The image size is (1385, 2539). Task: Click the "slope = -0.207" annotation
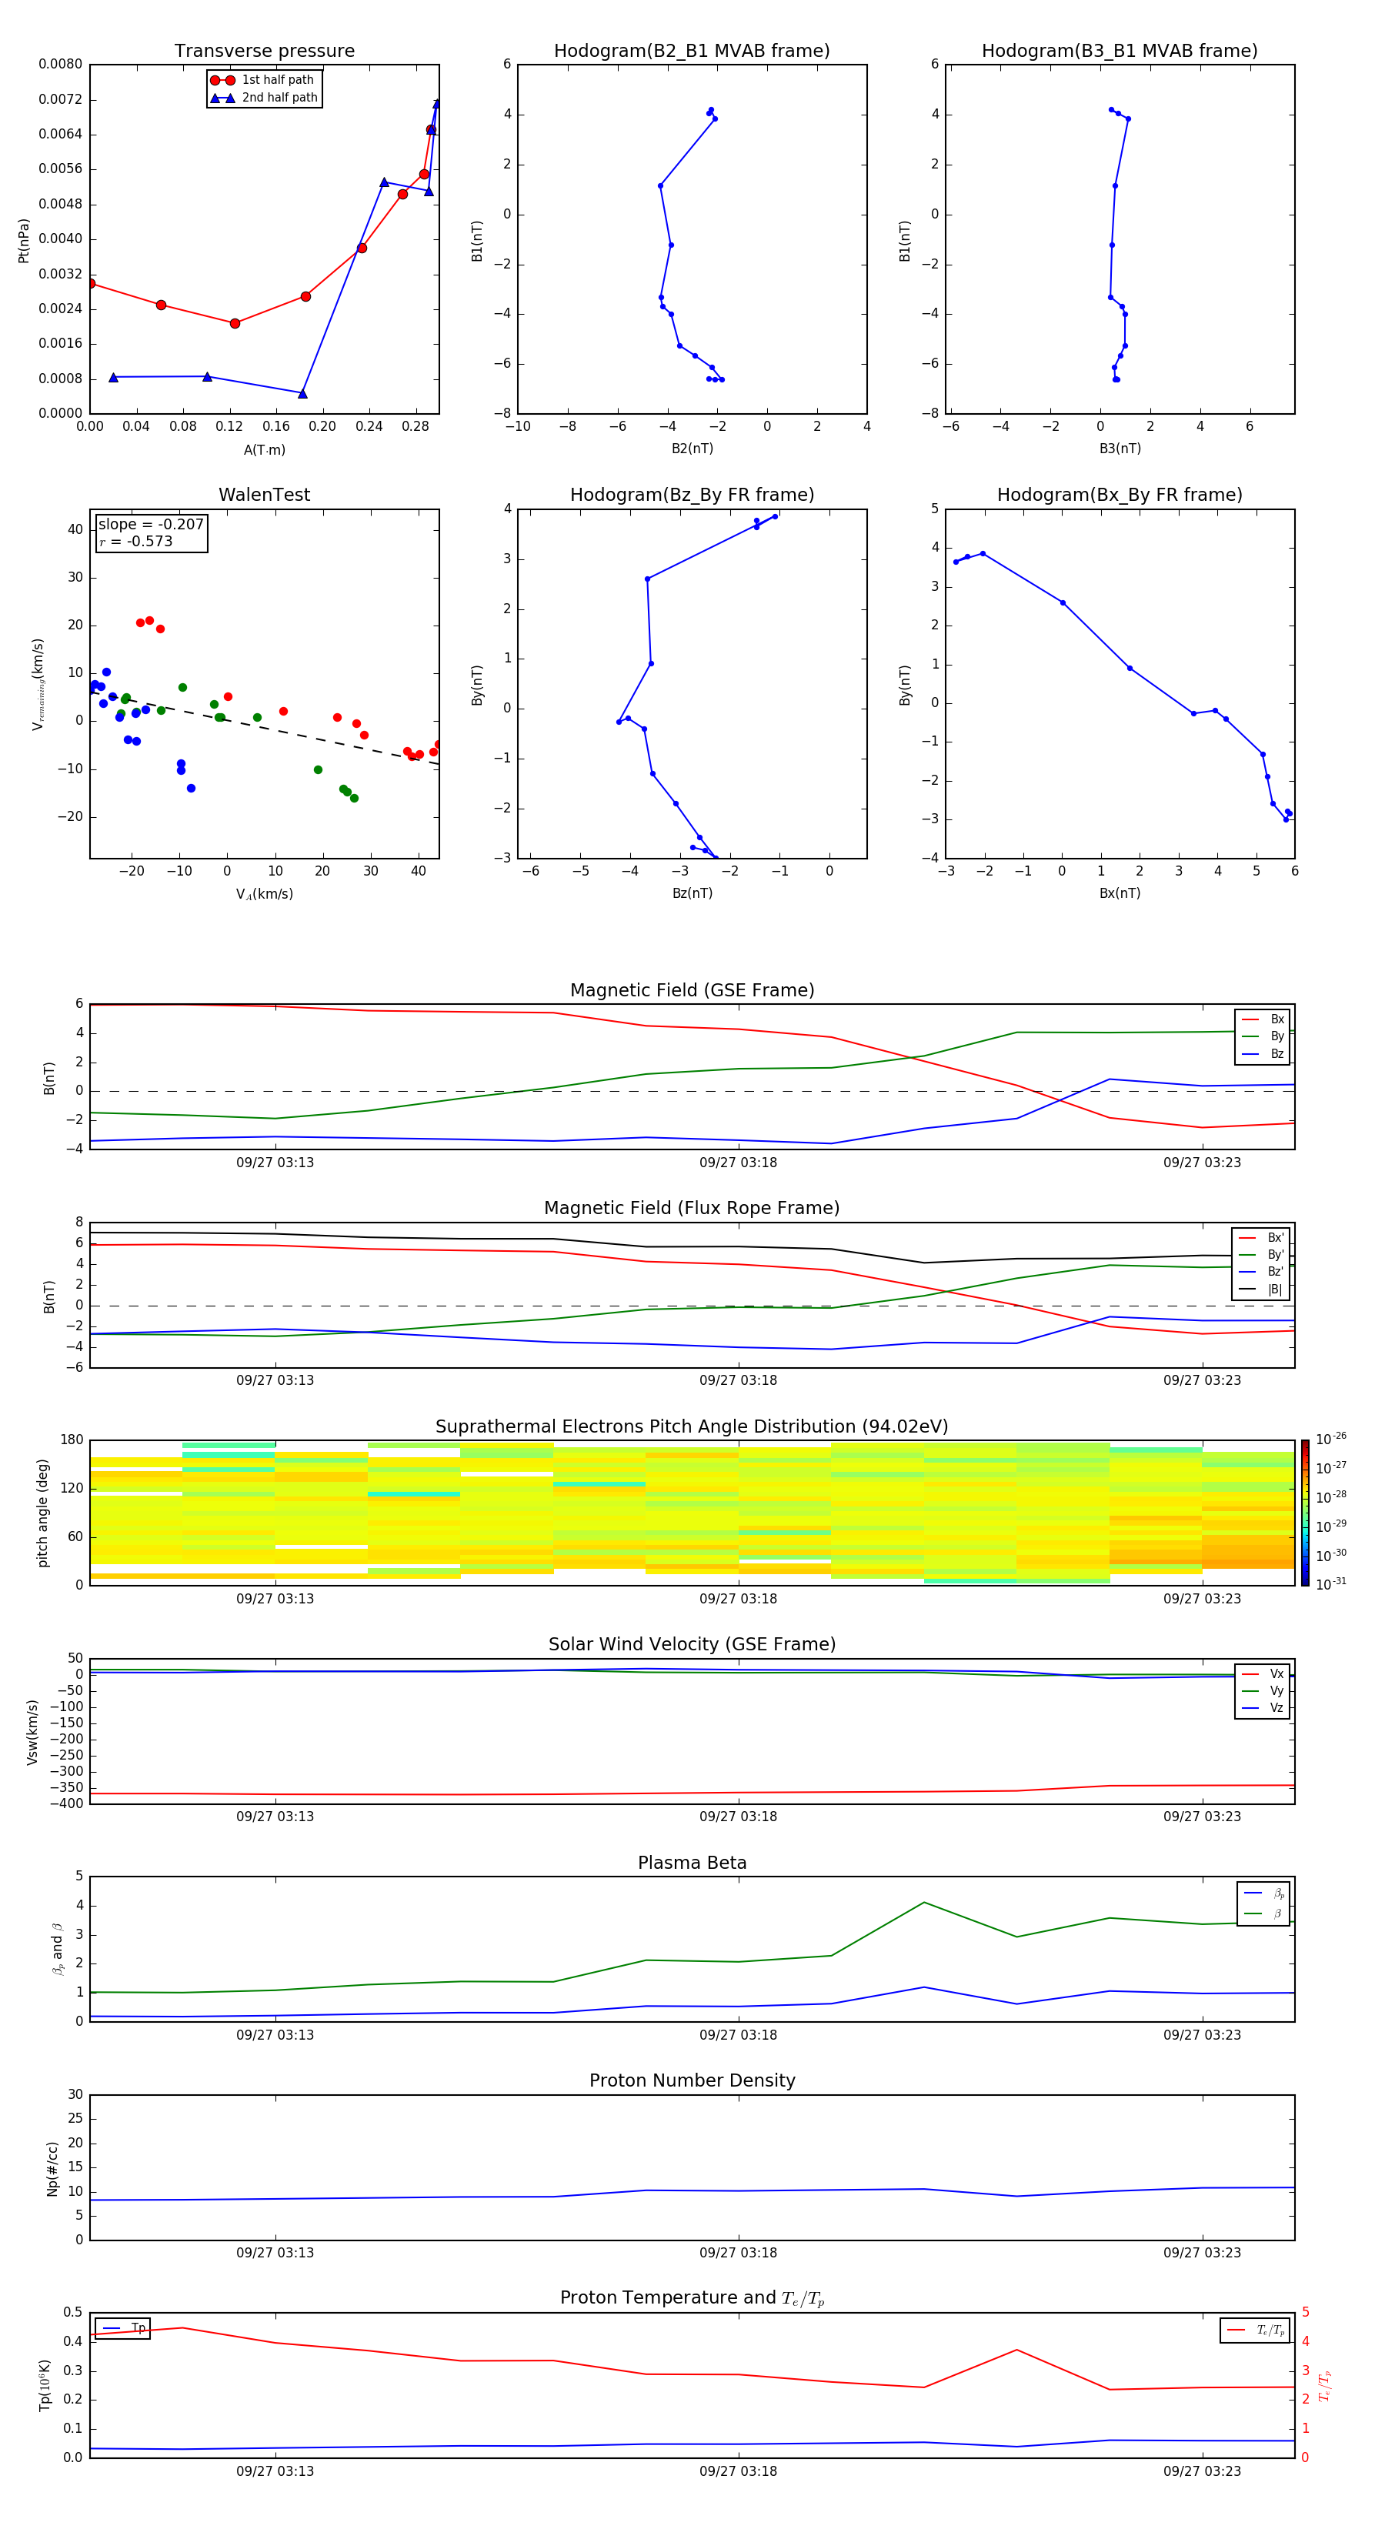click(151, 525)
